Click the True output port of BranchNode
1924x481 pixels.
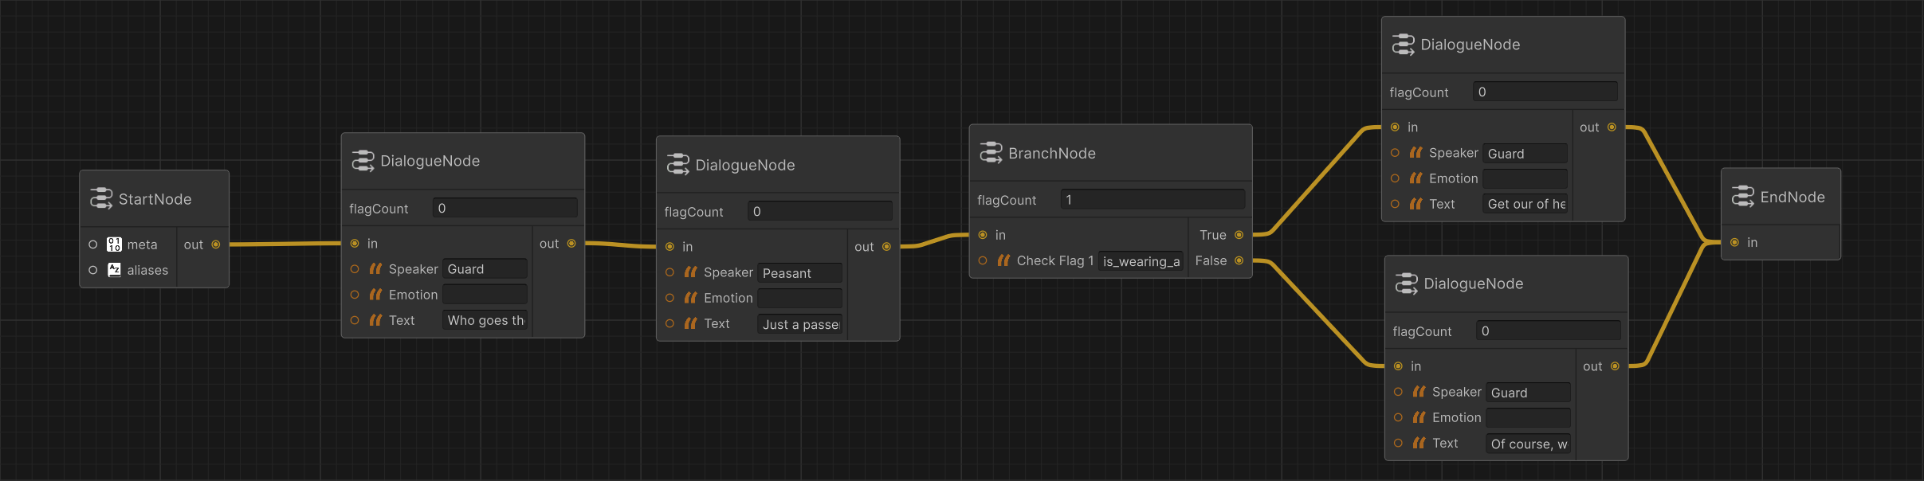coord(1239,235)
